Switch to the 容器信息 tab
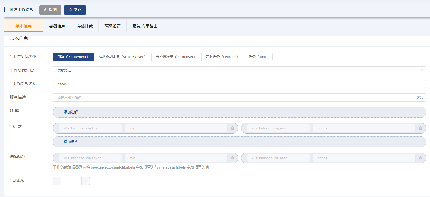 [57, 26]
